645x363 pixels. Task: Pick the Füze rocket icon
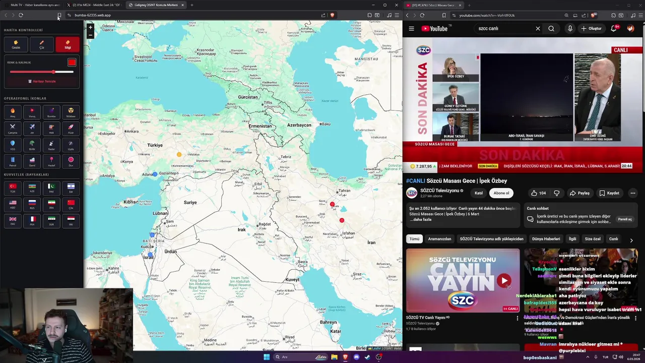pyautogui.click(x=71, y=129)
